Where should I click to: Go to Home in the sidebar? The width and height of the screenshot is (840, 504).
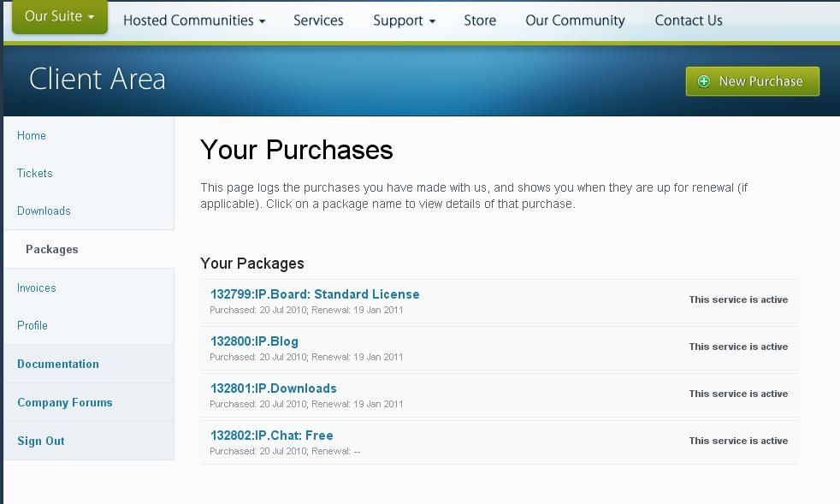click(32, 136)
